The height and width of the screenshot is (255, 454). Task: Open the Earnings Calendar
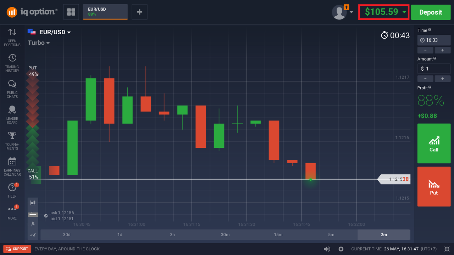coord(12,166)
